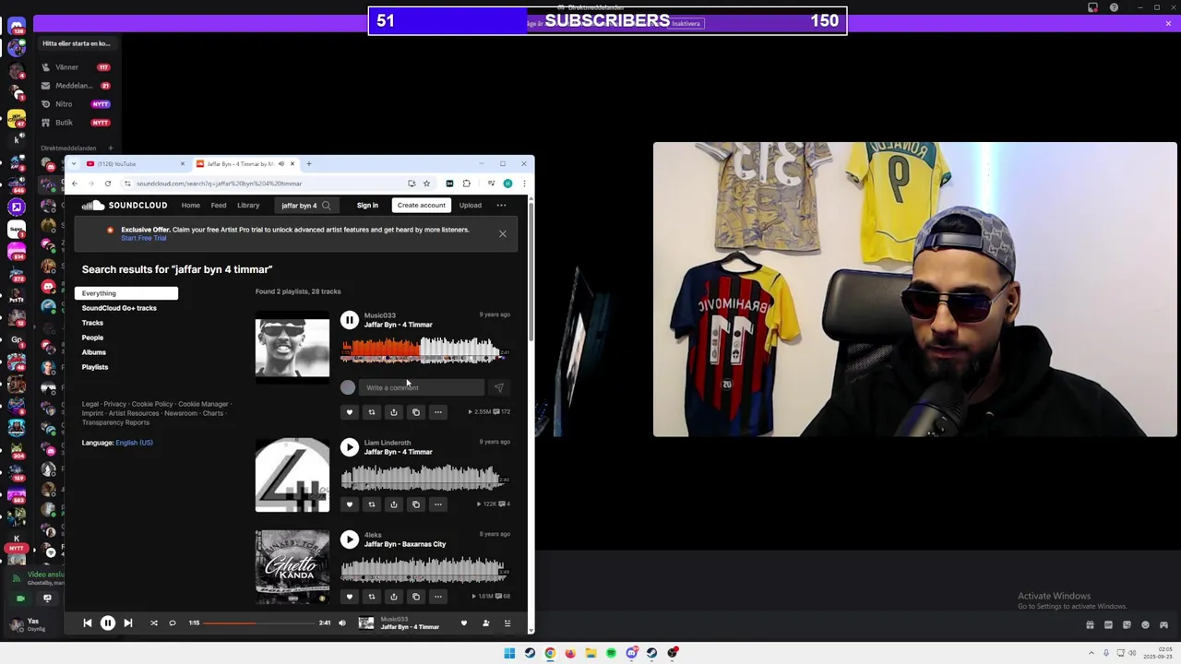Image resolution: width=1181 pixels, height=664 pixels.
Task: Filter results to Playlists
Action: (95, 367)
